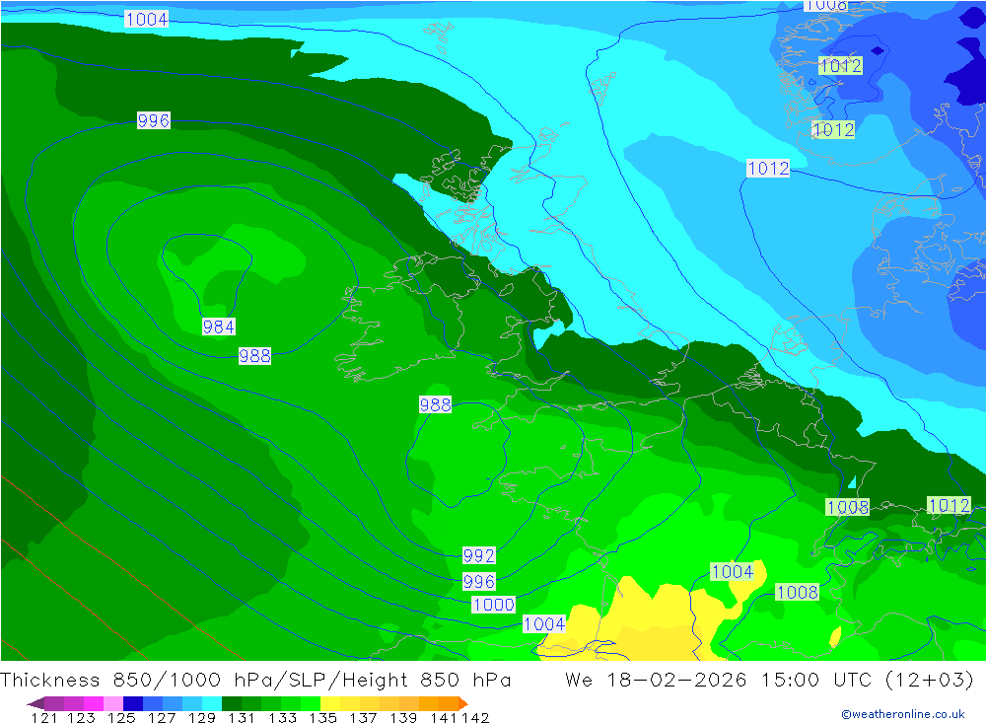The height and width of the screenshot is (723, 986).
Task: Click legend value 142
Action: (x=475, y=718)
